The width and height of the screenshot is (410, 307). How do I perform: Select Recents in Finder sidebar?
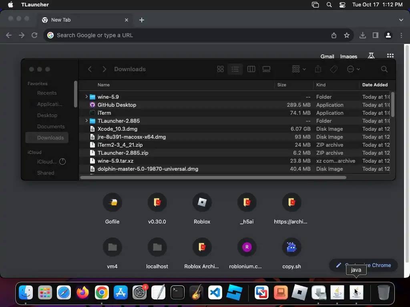click(x=47, y=93)
